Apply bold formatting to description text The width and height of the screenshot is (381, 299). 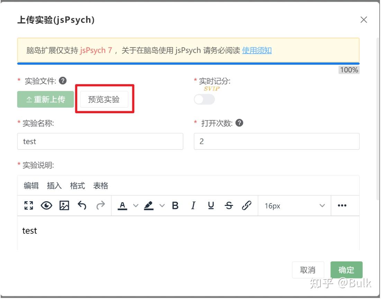[x=175, y=205]
